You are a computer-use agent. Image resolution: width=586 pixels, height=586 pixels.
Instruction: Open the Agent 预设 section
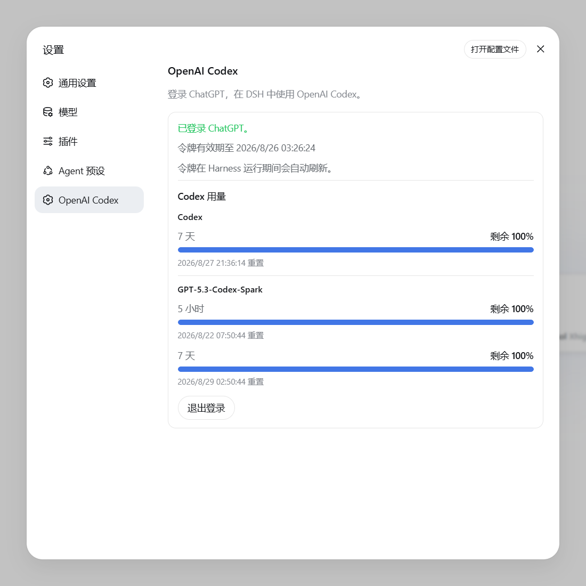tap(89, 171)
